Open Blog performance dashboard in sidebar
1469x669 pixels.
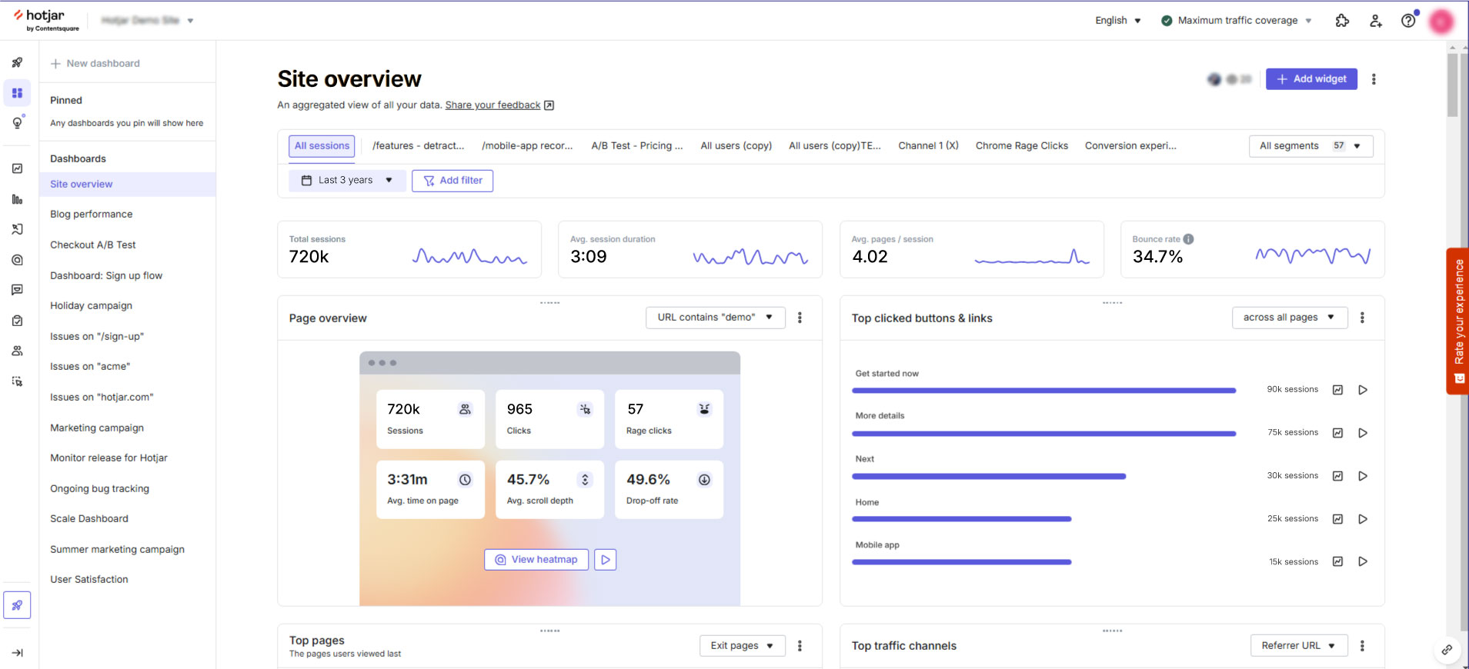coord(92,215)
